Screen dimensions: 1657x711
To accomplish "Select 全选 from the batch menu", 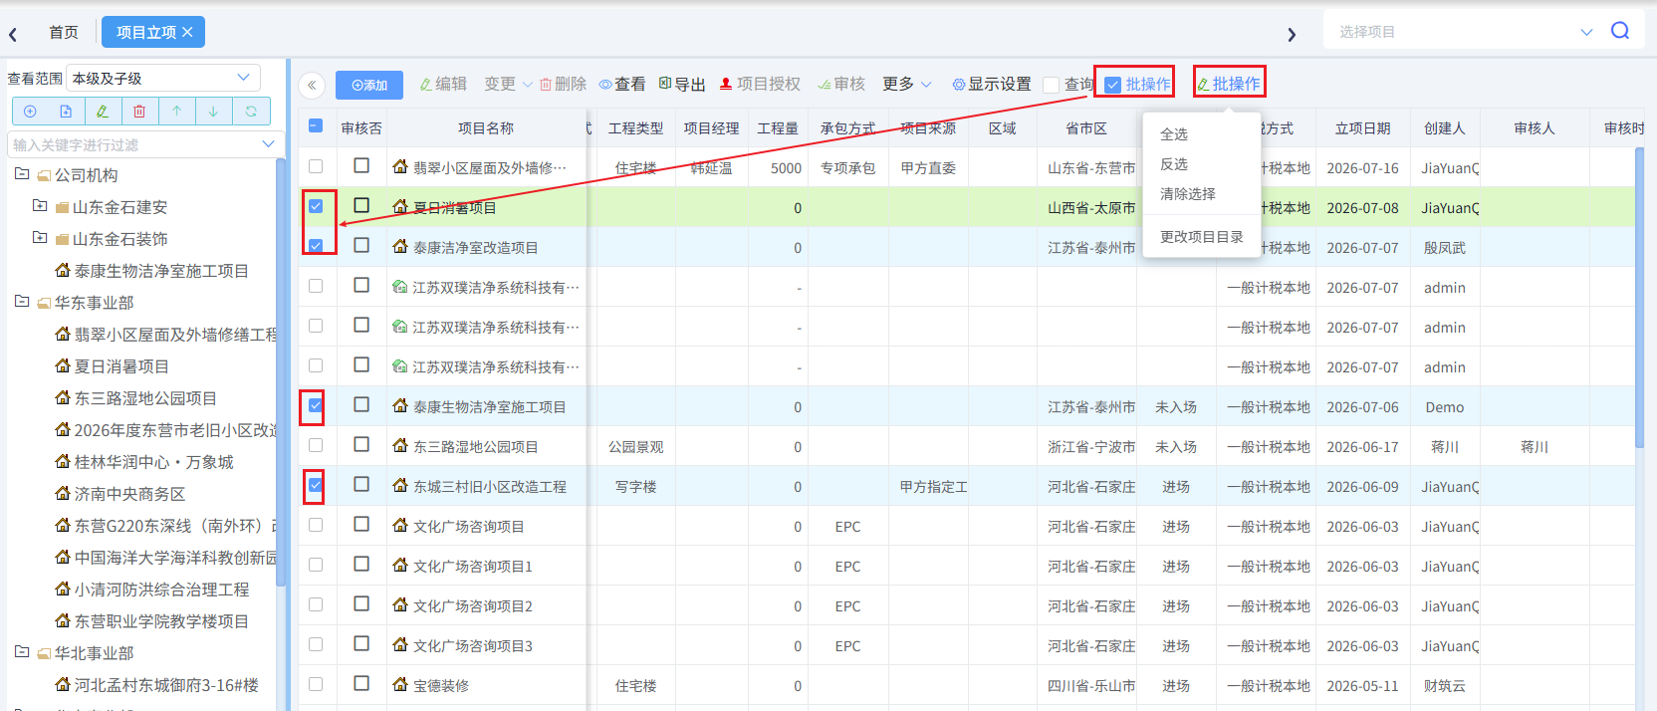I will [1174, 134].
